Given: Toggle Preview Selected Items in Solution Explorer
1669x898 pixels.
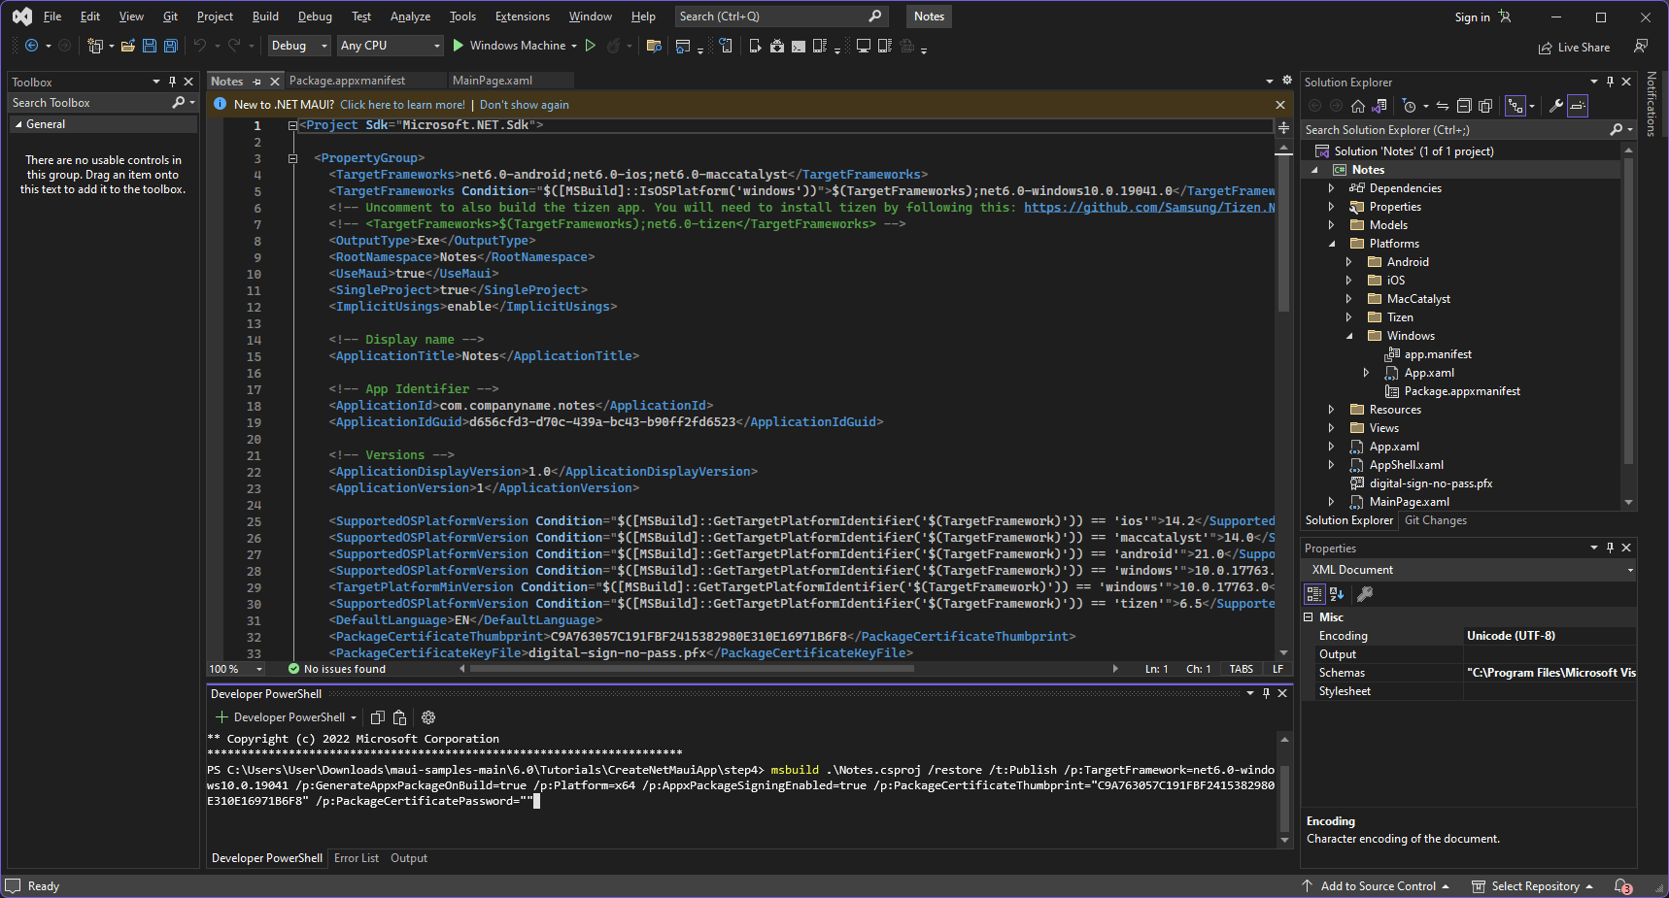Looking at the screenshot, I should point(1578,106).
